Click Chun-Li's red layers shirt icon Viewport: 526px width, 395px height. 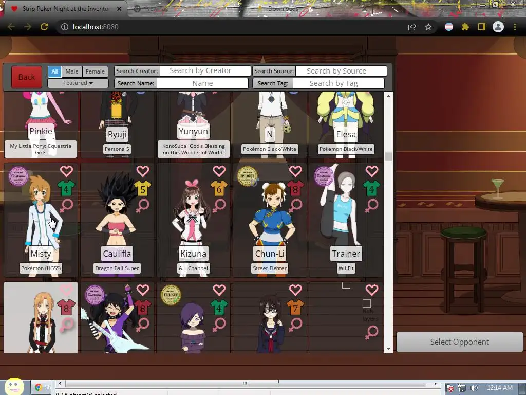click(295, 188)
